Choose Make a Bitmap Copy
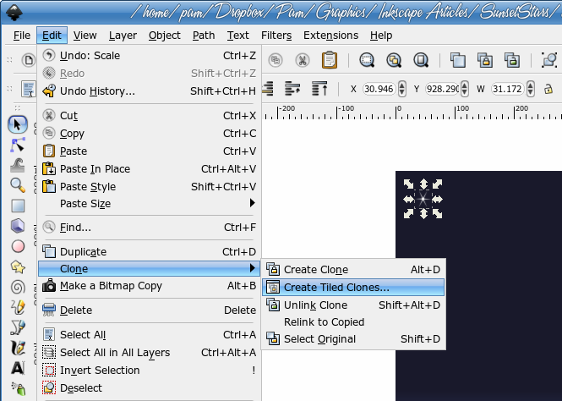The height and width of the screenshot is (401, 562). tap(149, 285)
